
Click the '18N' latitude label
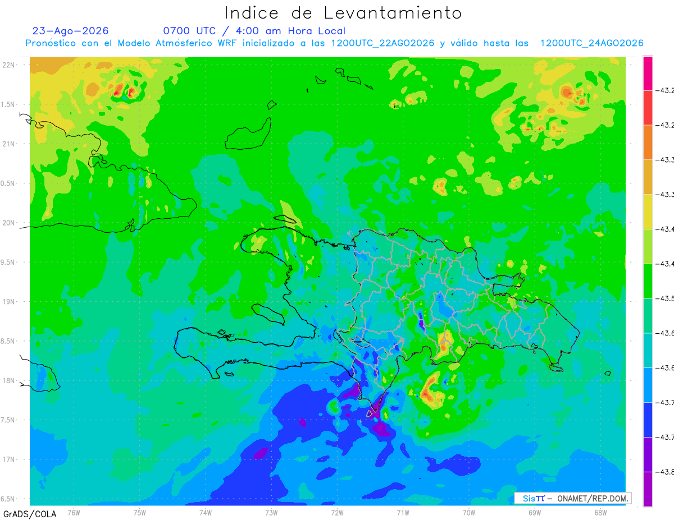[x=10, y=381]
